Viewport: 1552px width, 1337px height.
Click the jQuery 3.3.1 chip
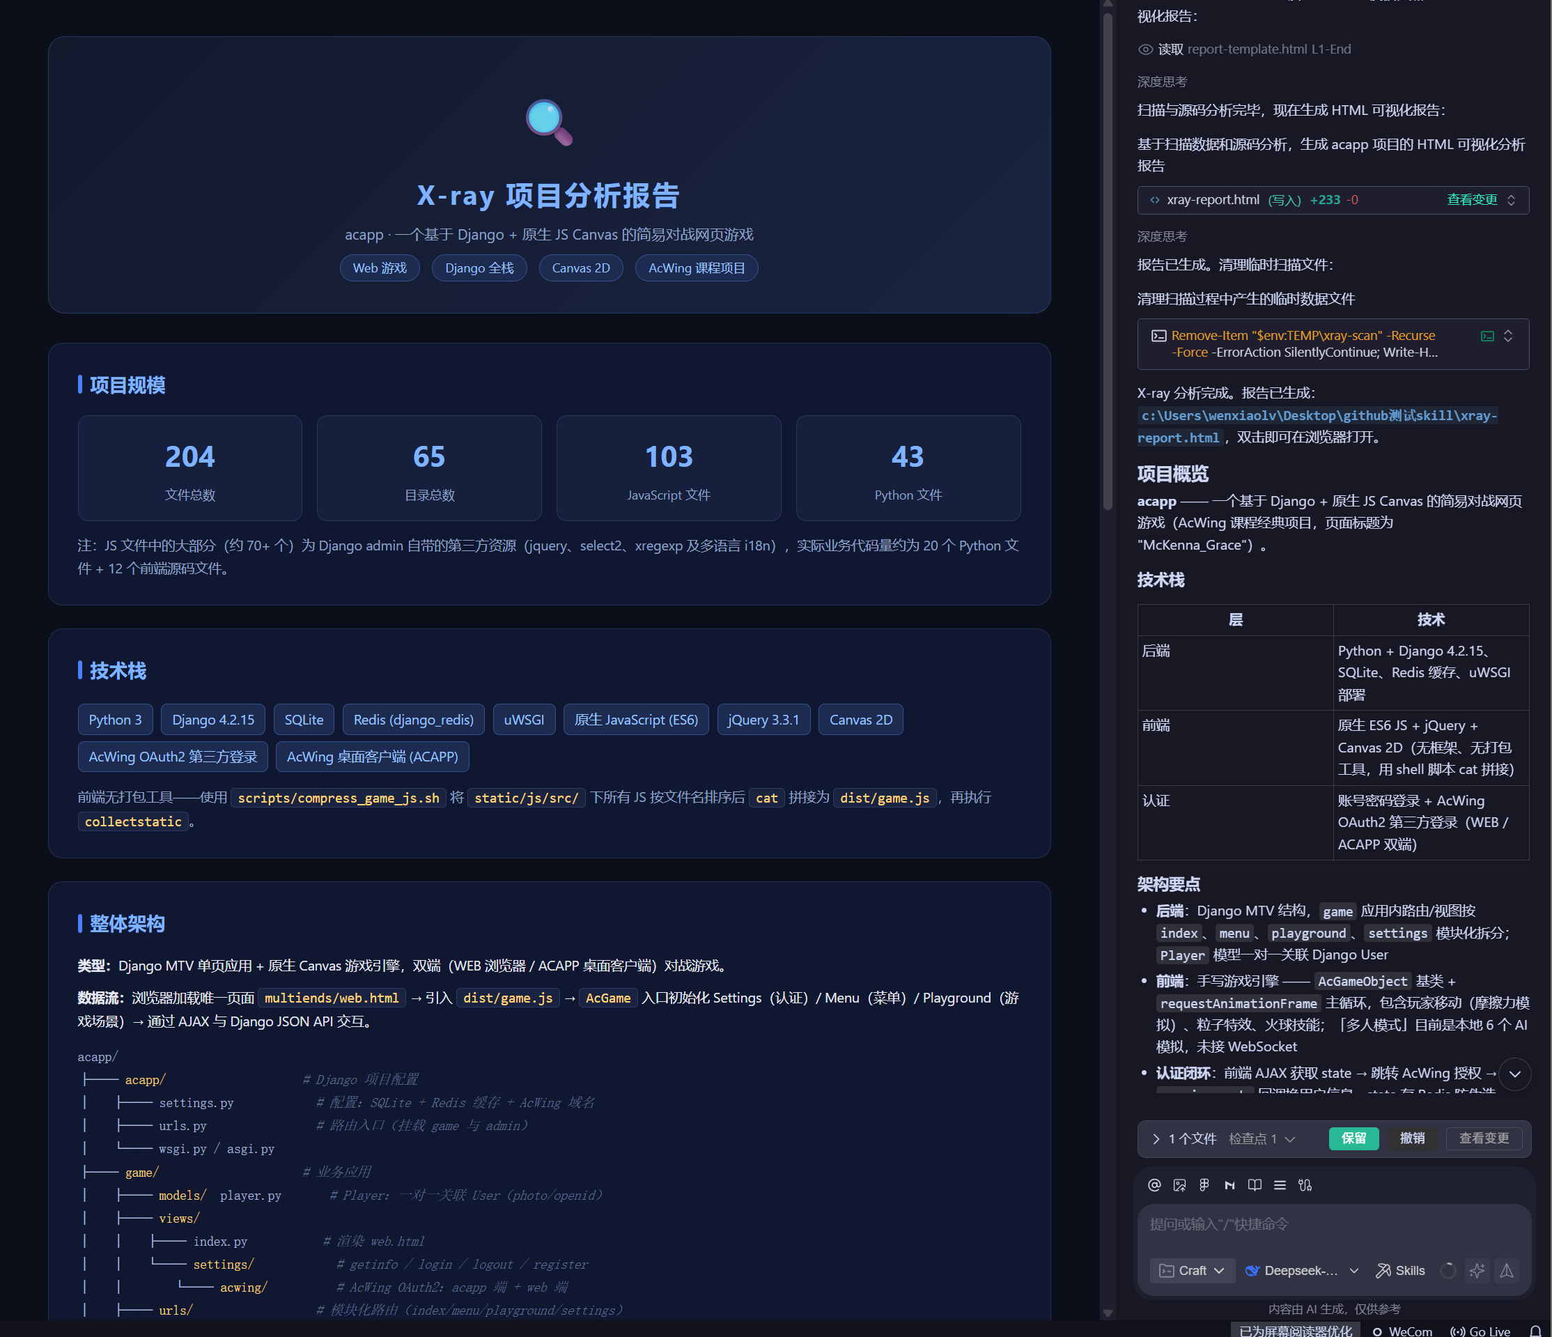[x=763, y=720]
